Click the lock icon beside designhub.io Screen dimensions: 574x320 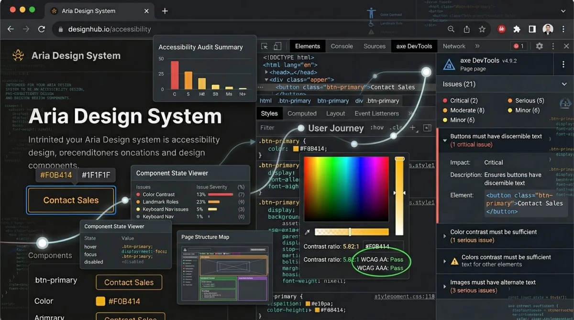61,29
